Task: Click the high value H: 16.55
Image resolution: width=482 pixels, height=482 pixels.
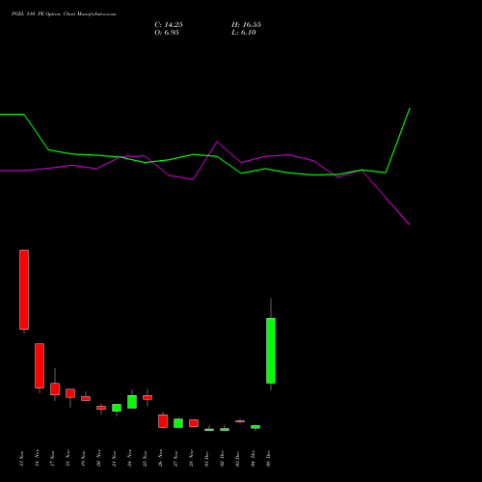Action: [246, 25]
